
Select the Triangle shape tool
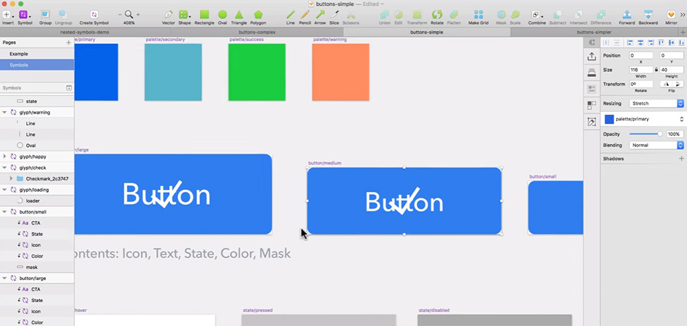tap(239, 15)
